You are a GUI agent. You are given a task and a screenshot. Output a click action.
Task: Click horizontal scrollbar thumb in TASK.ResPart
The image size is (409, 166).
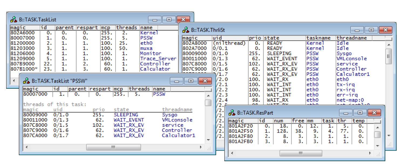click(x=301, y=153)
